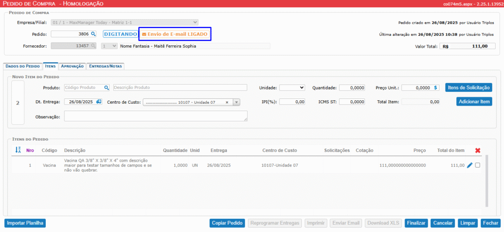This screenshot has height=232, width=504.
Task: Go to the Entregas/Notas tab
Action: coord(105,66)
